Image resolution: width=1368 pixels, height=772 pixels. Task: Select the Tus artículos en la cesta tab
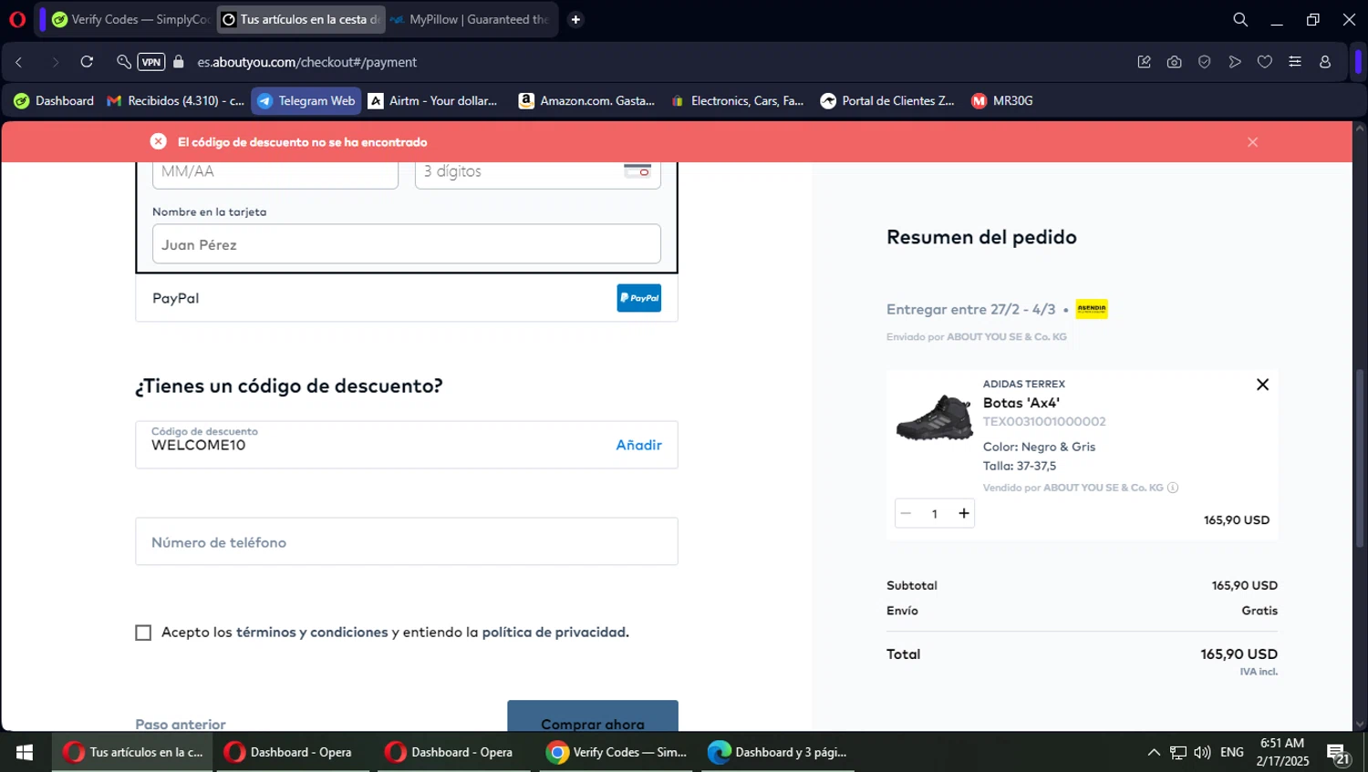tap(301, 19)
